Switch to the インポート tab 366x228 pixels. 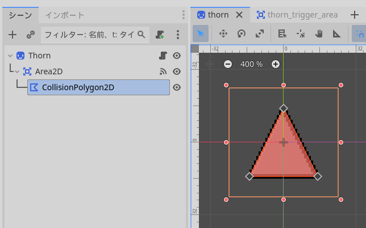(x=64, y=15)
